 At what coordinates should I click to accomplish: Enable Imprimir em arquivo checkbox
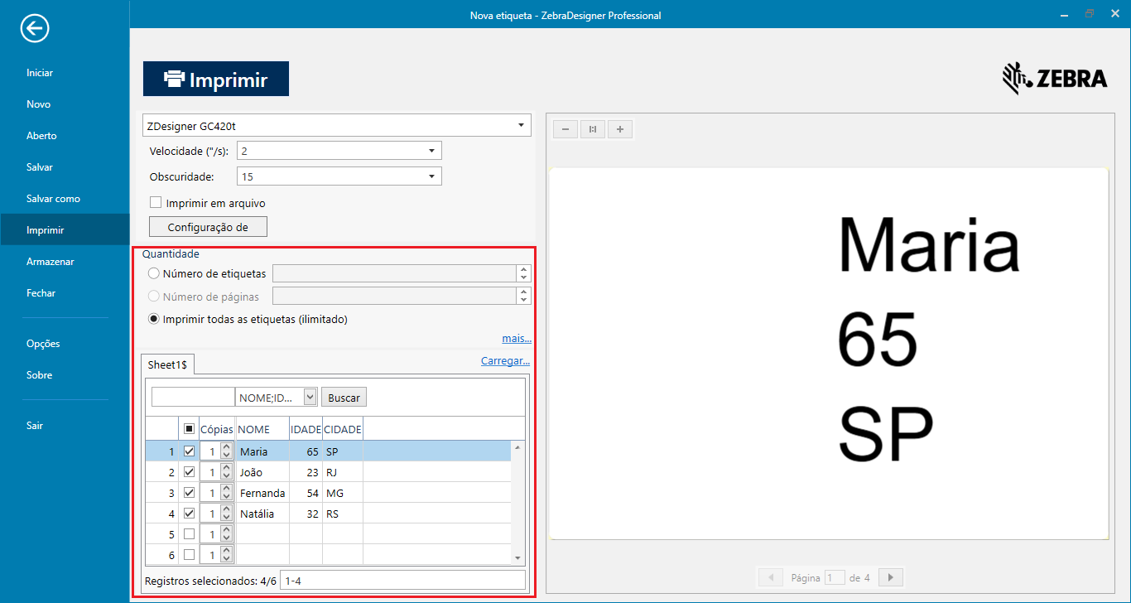155,203
